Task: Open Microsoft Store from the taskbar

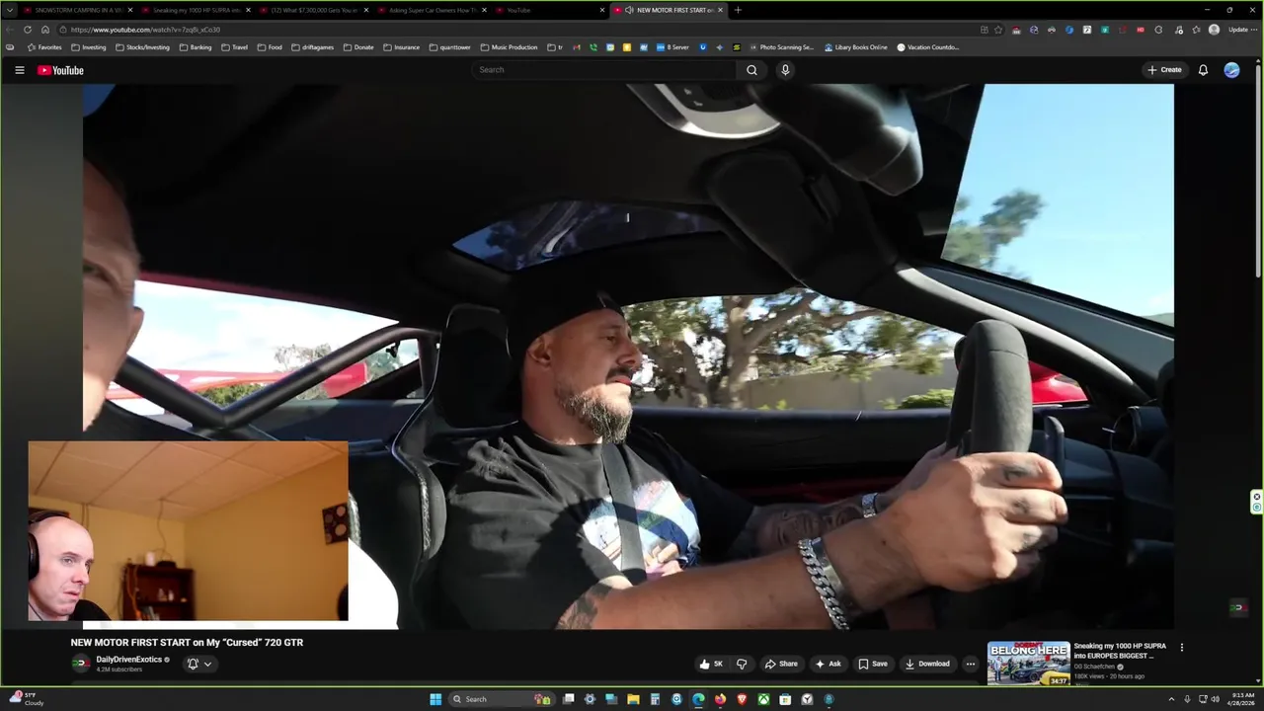Action: point(785,699)
